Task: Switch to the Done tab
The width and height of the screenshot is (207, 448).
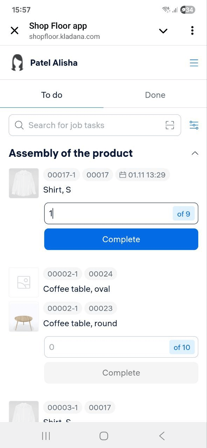Action: click(x=155, y=94)
